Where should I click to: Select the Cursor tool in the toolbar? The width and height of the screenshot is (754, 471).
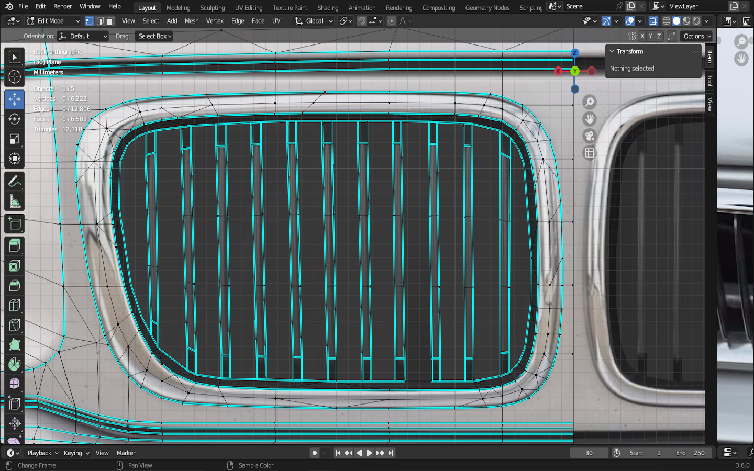click(15, 77)
